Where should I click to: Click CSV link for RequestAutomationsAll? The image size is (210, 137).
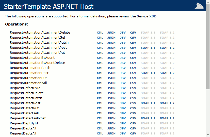[x=133, y=83]
